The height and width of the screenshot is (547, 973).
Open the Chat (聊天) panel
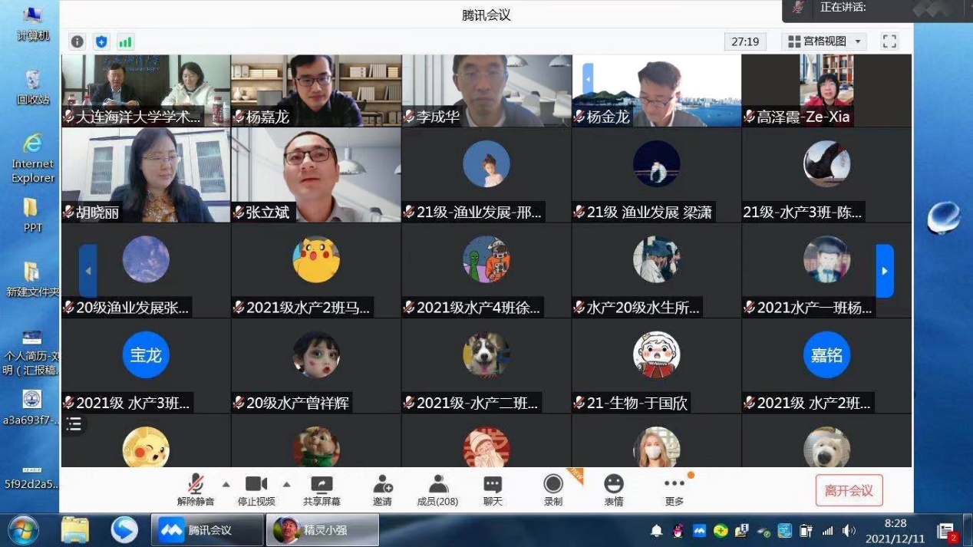coord(493,489)
